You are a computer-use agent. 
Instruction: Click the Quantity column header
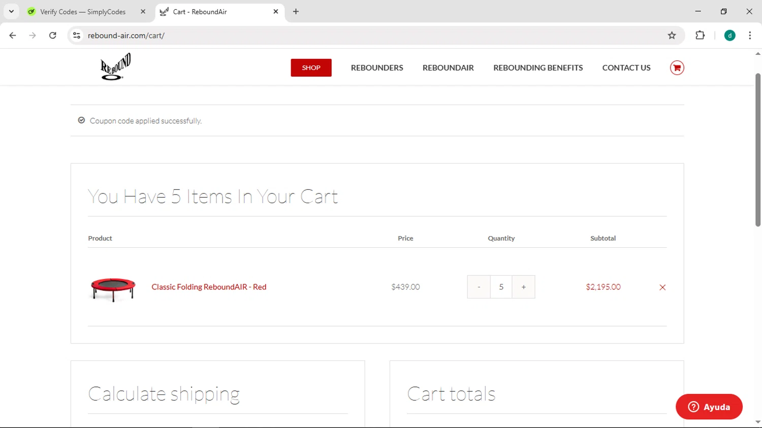501,238
